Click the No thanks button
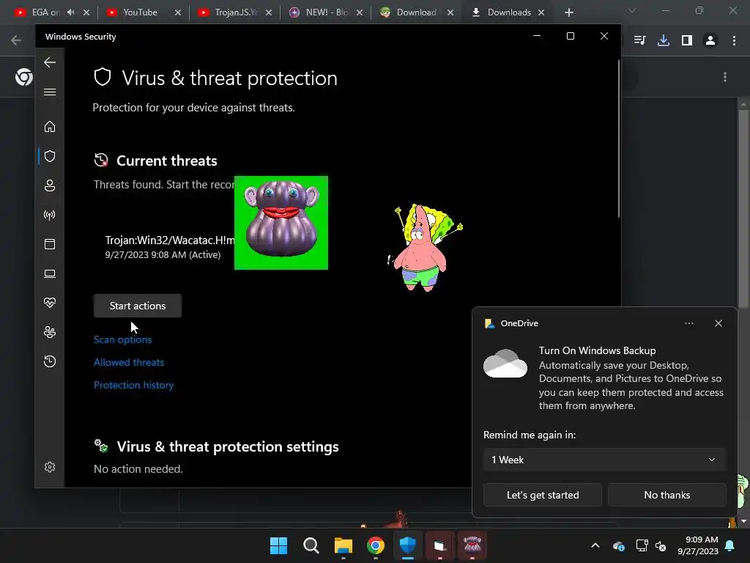 point(667,495)
